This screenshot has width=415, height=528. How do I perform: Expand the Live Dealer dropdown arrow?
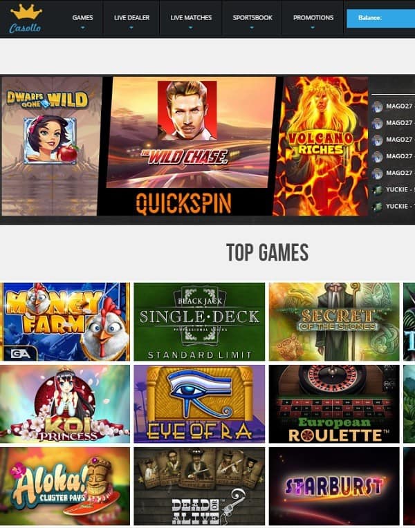coord(131,28)
